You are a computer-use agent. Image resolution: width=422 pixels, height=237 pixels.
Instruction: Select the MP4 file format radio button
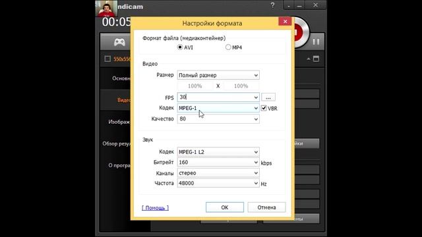(x=228, y=47)
